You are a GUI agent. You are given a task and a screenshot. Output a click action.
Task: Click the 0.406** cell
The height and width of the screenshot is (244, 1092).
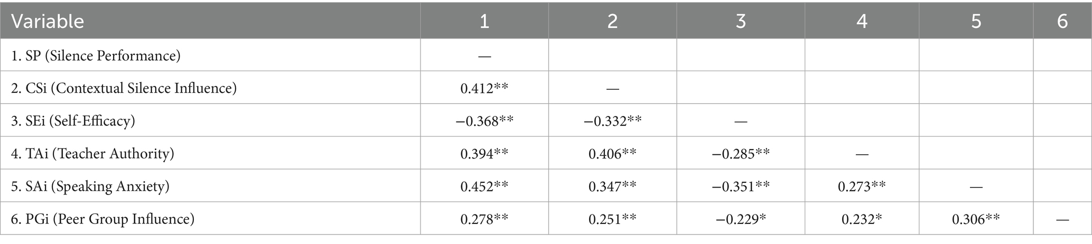pos(612,153)
